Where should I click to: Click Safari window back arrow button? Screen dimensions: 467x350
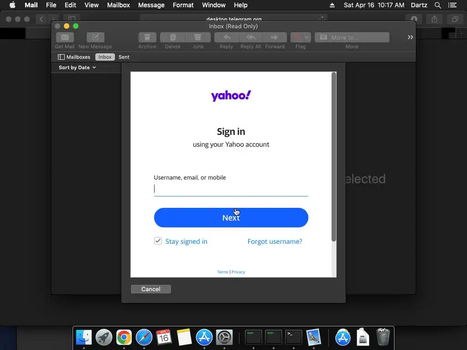click(41, 19)
